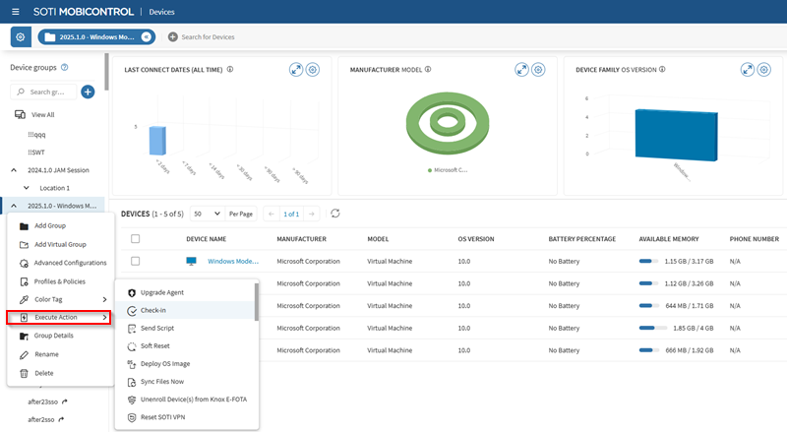Click the plus icon to add device group

click(88, 92)
